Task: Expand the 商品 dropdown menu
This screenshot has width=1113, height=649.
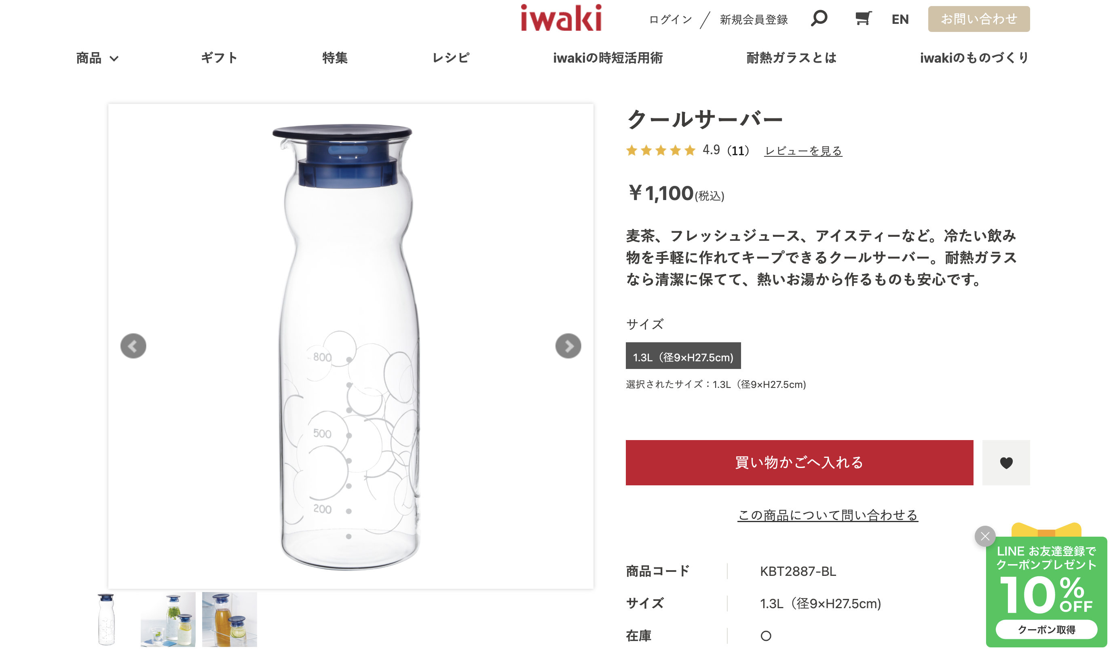Action: [x=97, y=58]
